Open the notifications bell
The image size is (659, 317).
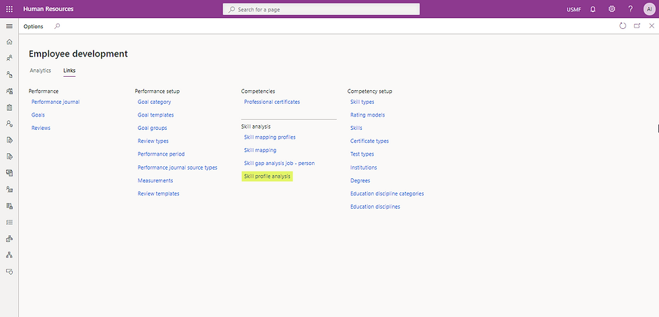(593, 9)
